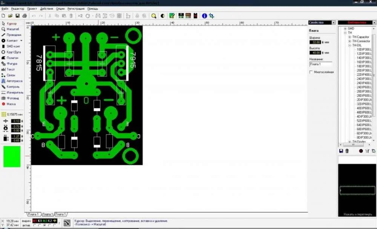Viewport: 377px width, 229px height.
Task: Click the track bend mode icon in status bar
Action: click(67, 223)
